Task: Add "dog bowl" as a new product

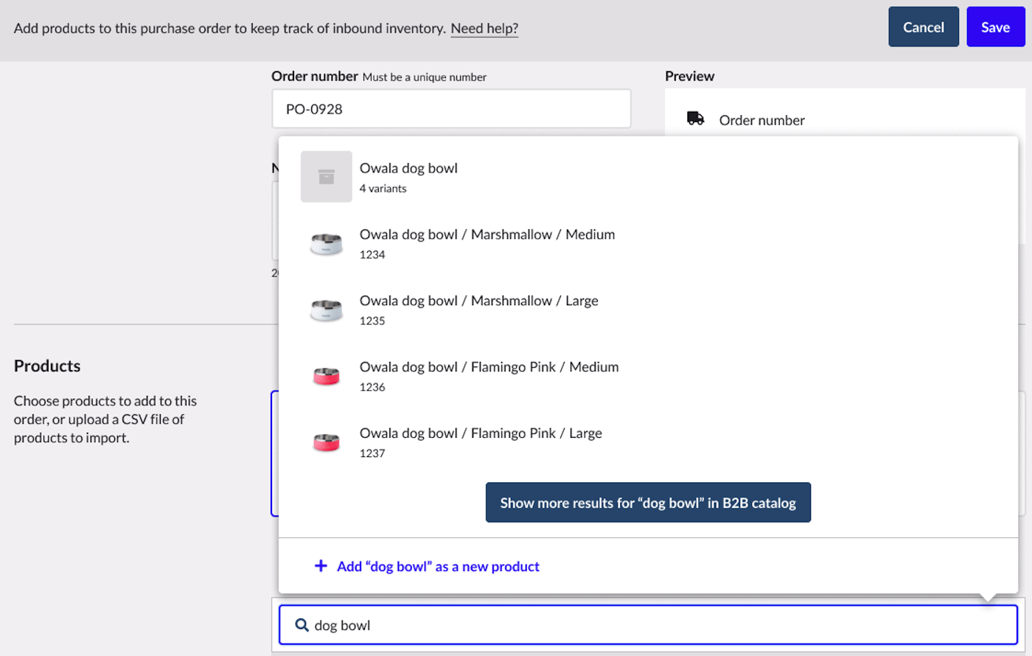Action: 438,566
